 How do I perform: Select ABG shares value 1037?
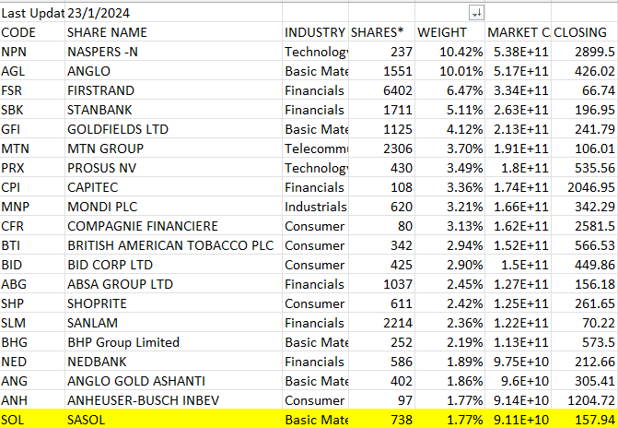(381, 284)
